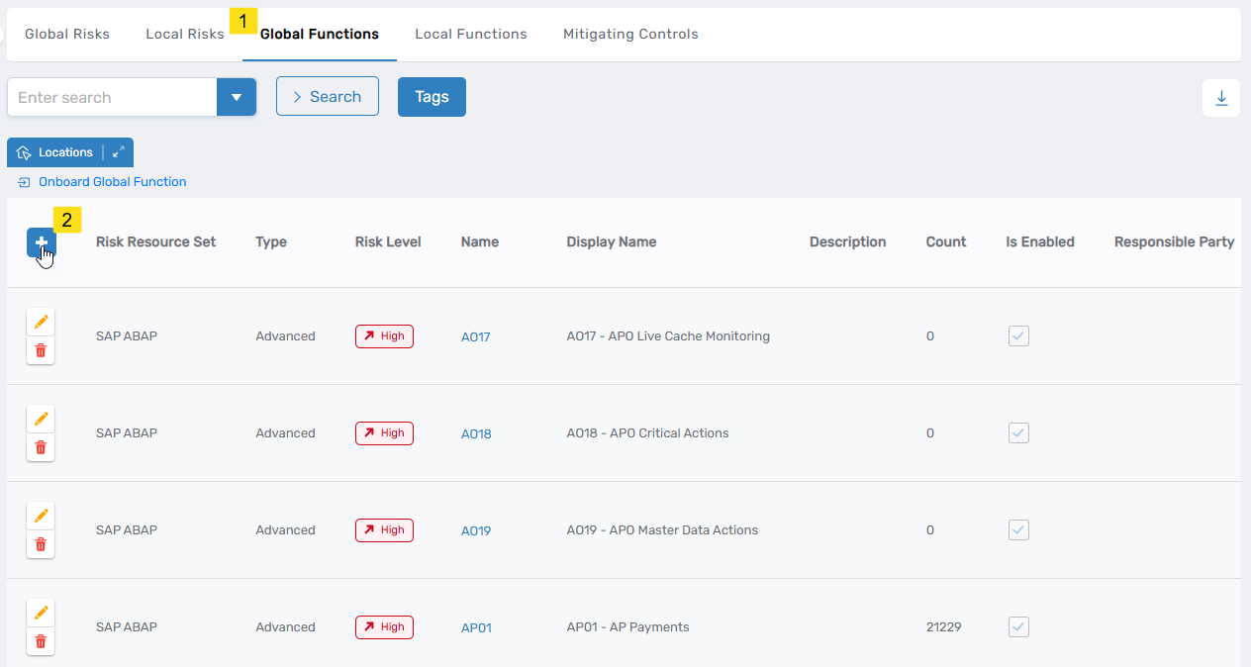Click the High risk level badge on A017
Viewport: 1251px width, 667px height.
tap(384, 335)
